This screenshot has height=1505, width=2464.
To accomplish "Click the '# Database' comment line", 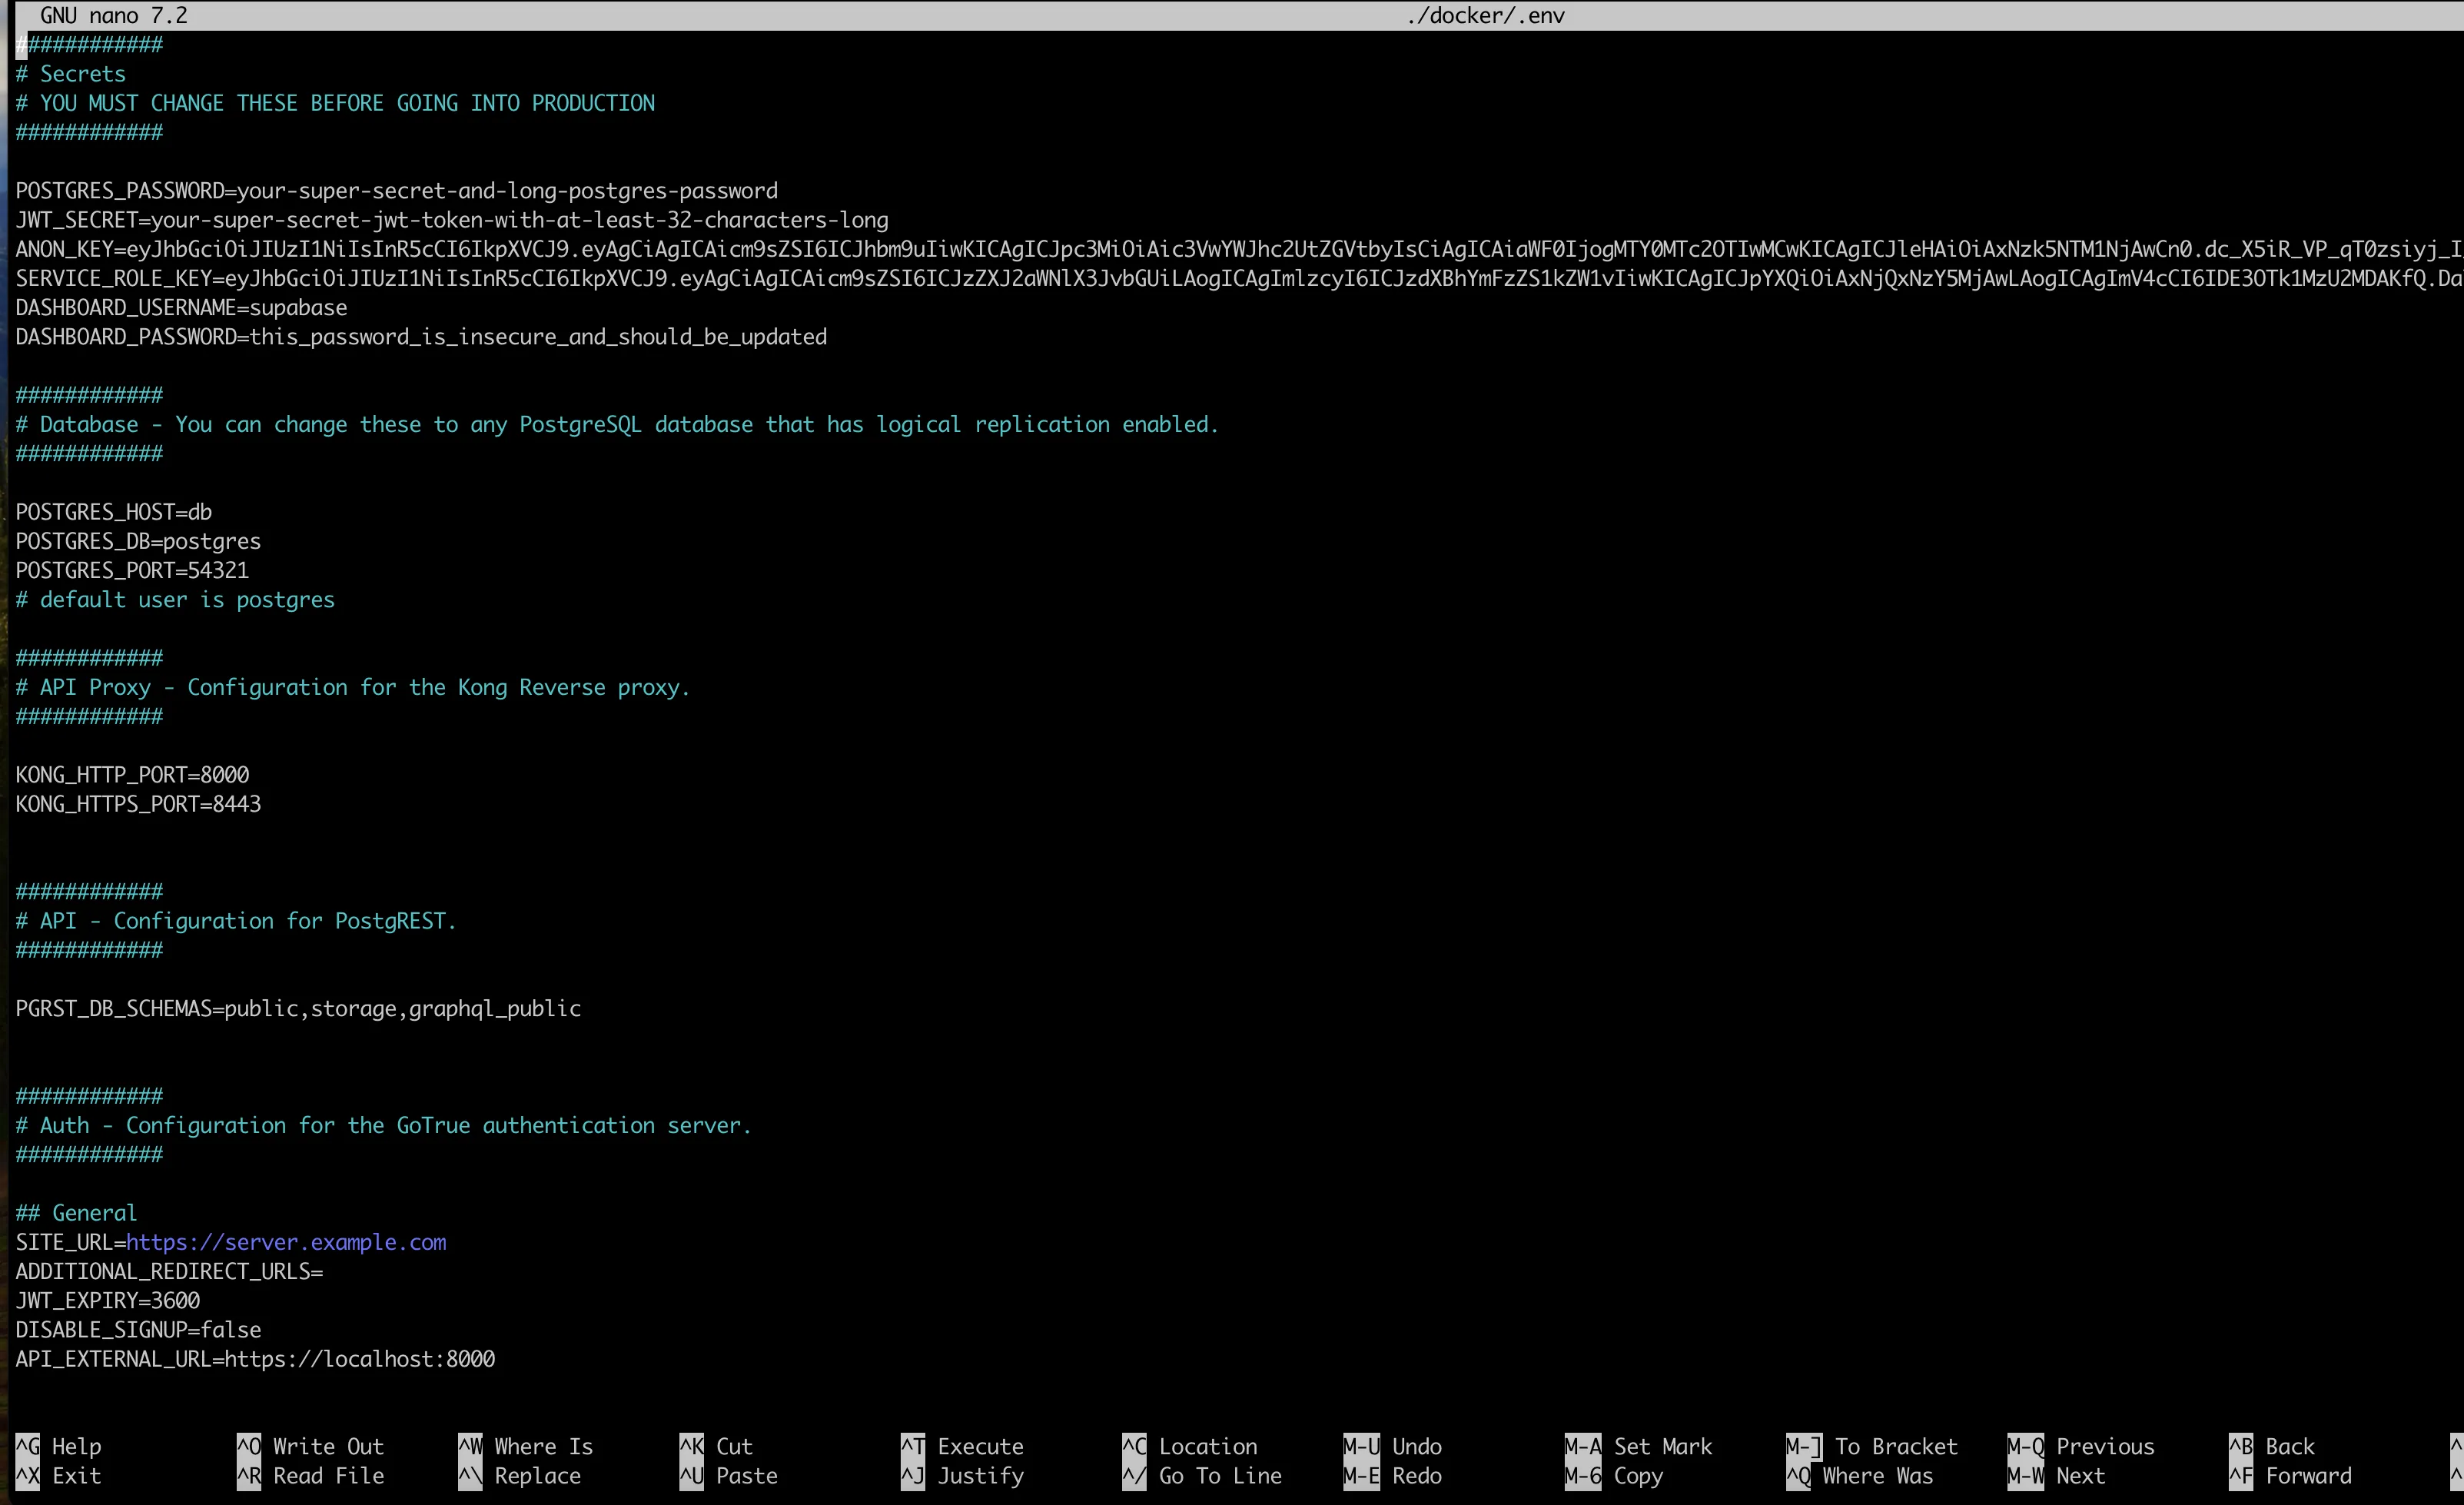I will pyautogui.click(x=617, y=424).
